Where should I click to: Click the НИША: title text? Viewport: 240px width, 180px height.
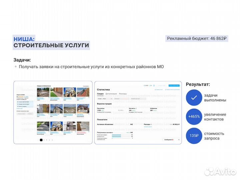tap(24, 39)
